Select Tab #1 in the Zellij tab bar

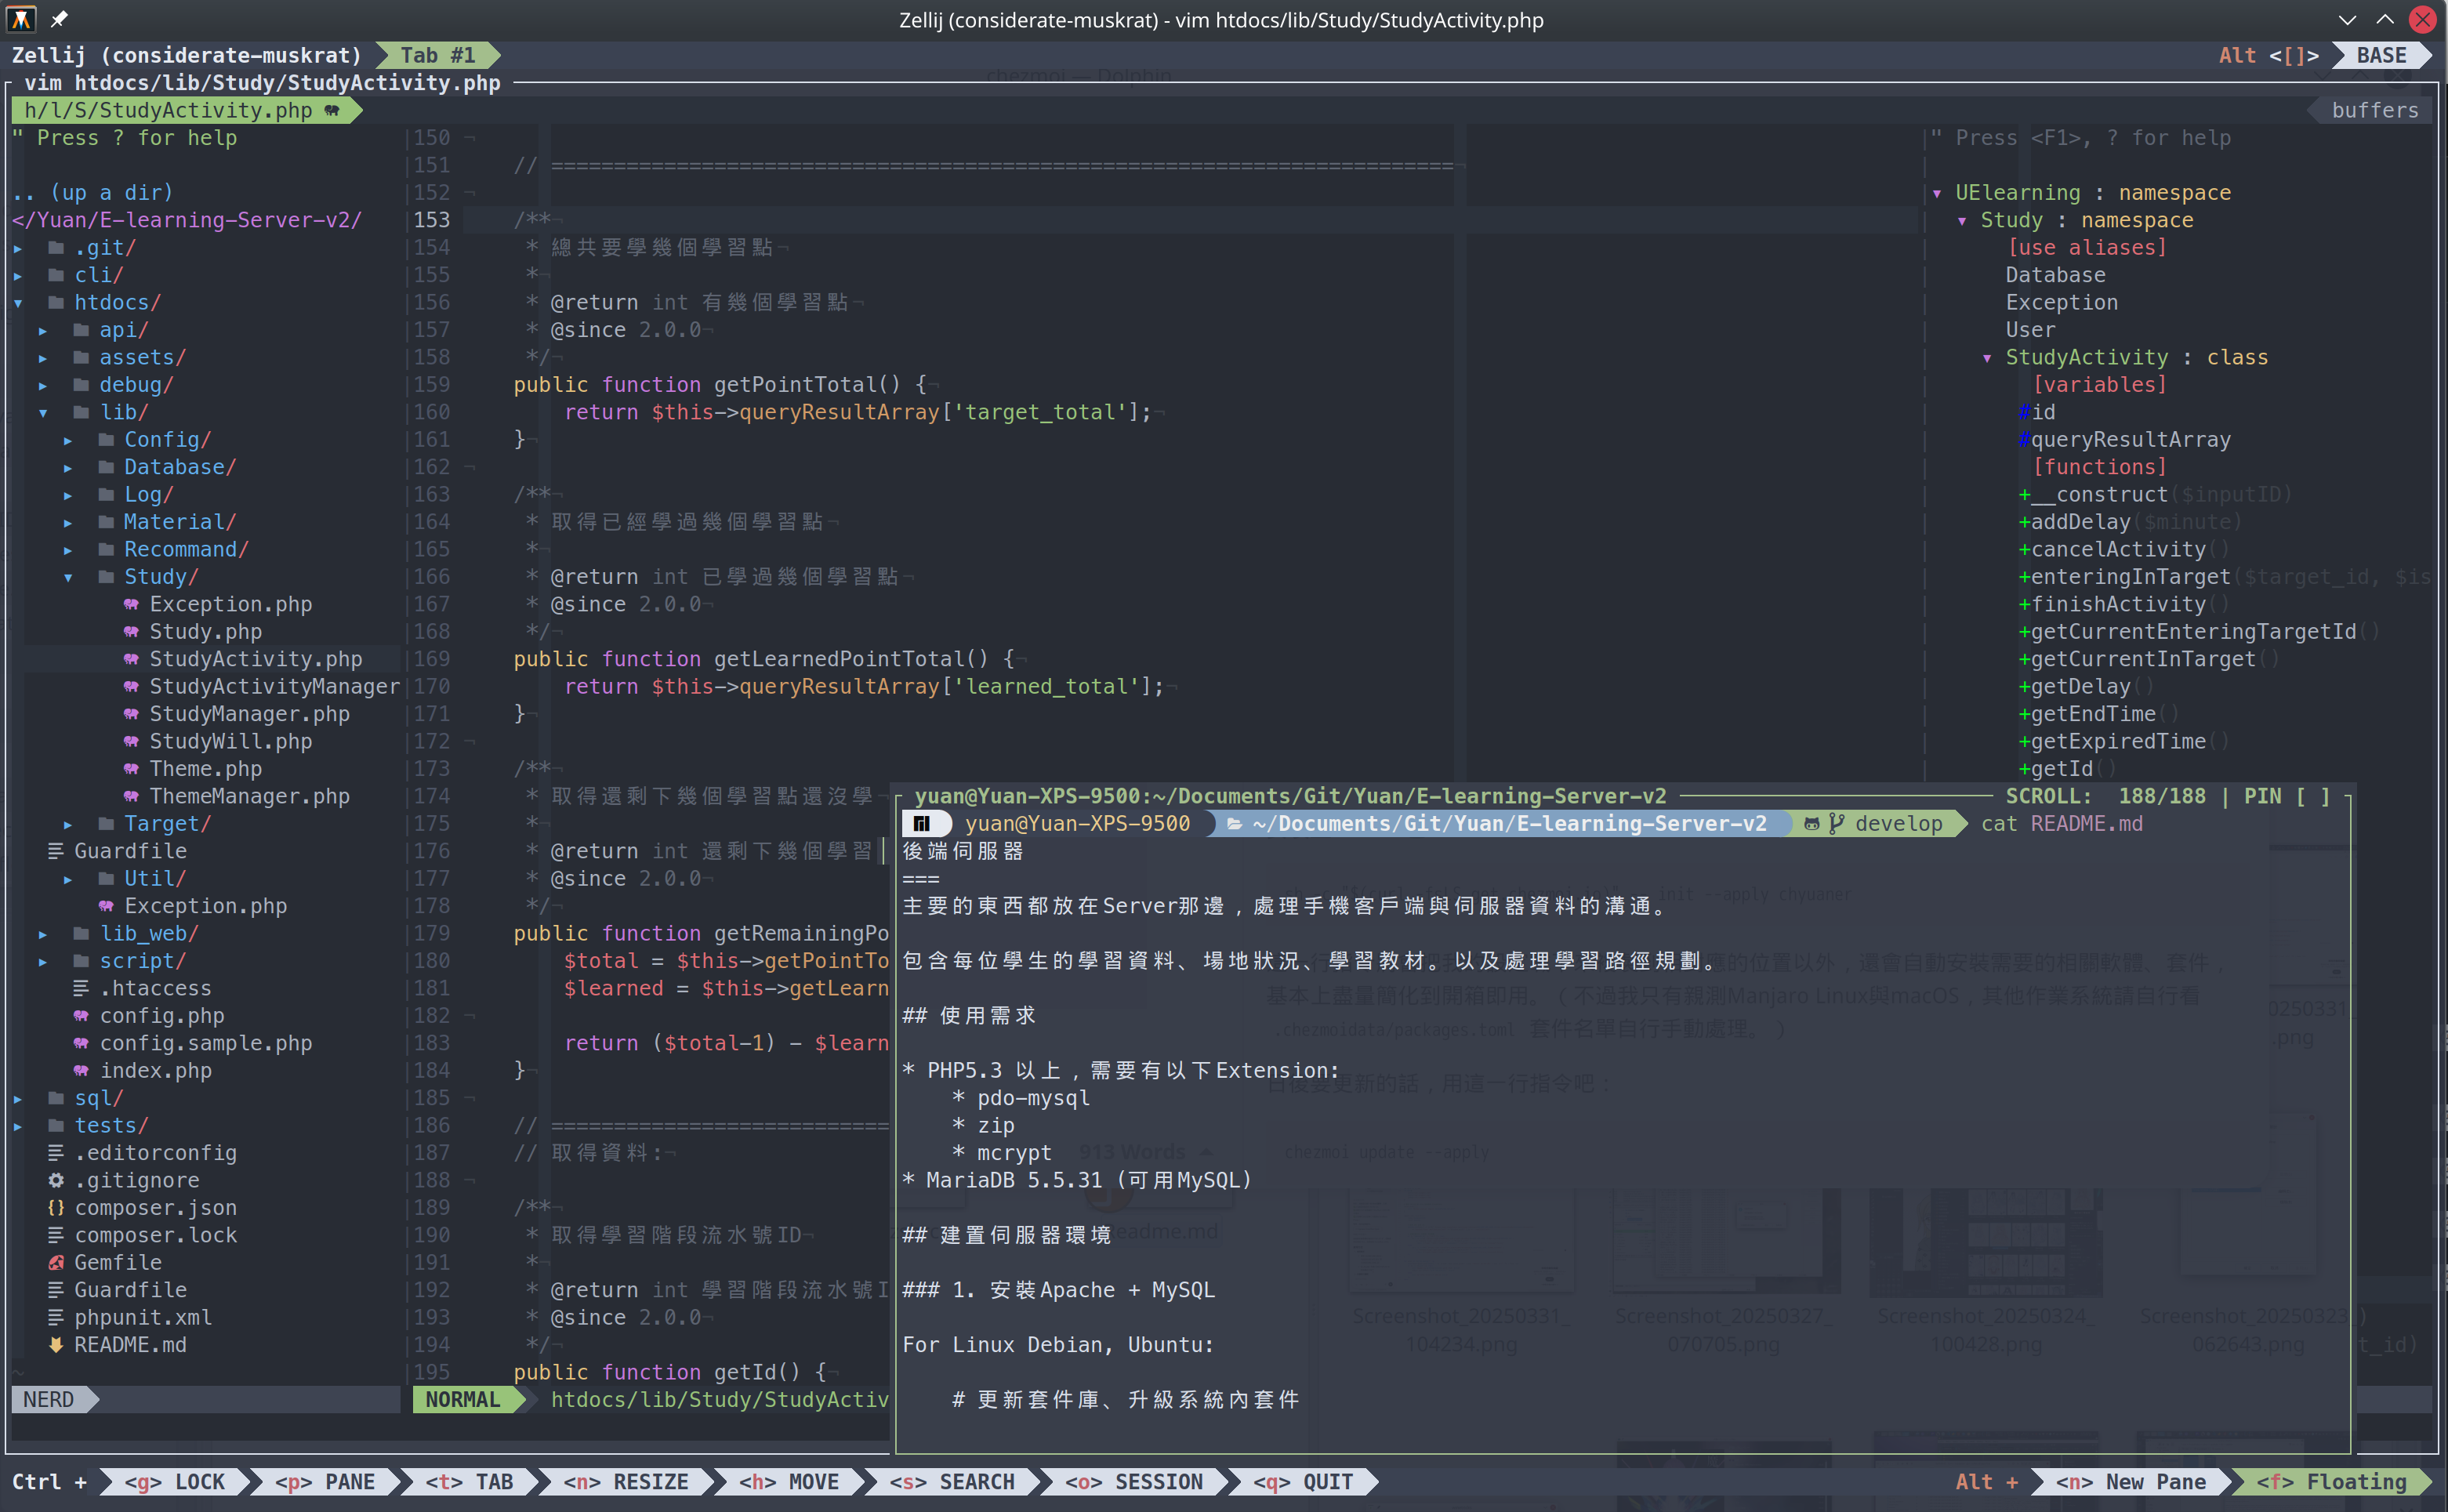437,55
